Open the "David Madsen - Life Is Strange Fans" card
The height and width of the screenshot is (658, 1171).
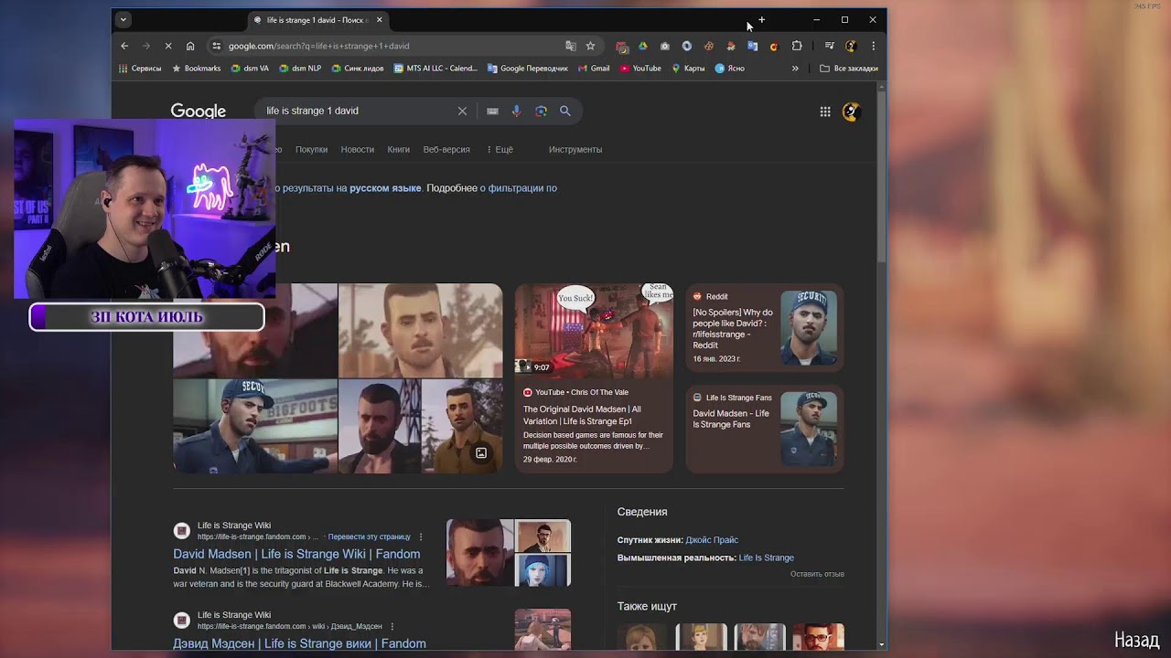[x=765, y=429]
